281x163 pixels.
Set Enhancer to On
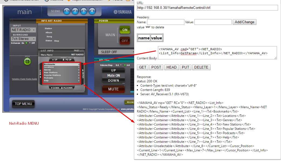[x=26, y=43]
